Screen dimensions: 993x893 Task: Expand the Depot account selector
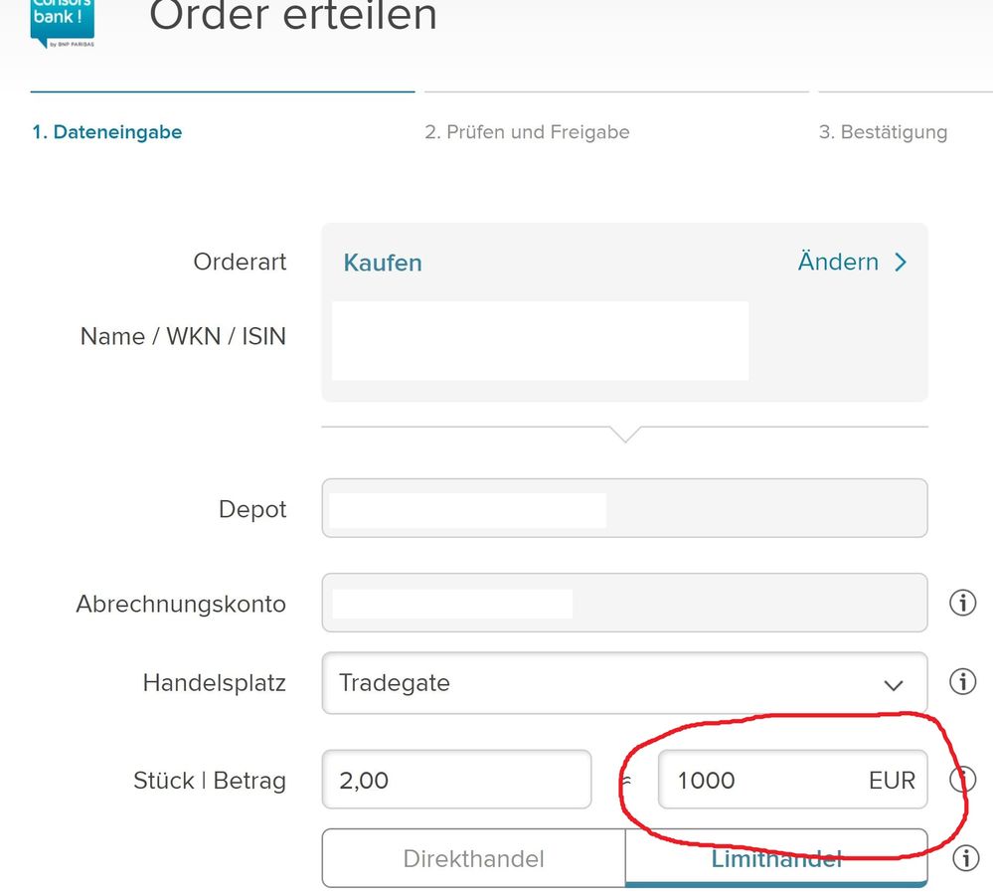pos(623,507)
